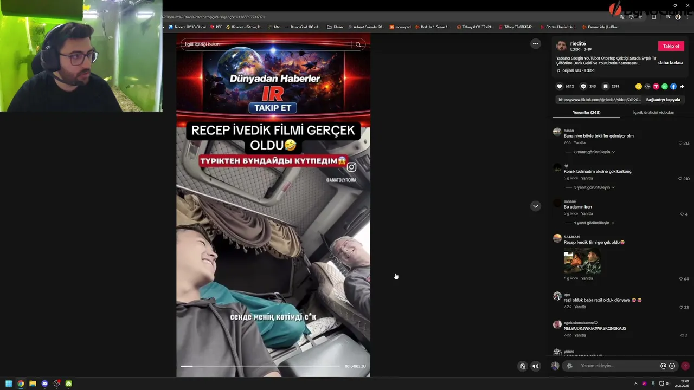
Task: Share the video to Facebook
Action: (673, 86)
